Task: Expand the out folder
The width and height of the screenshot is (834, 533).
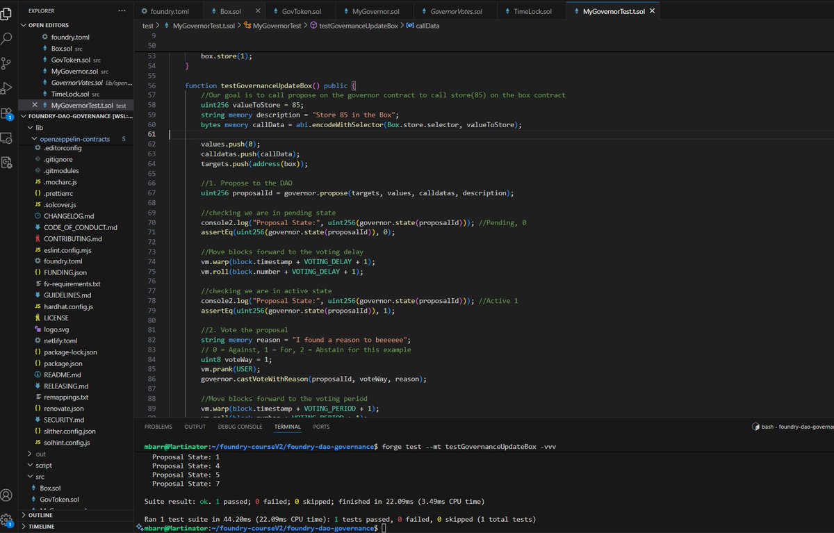Action: [40, 454]
